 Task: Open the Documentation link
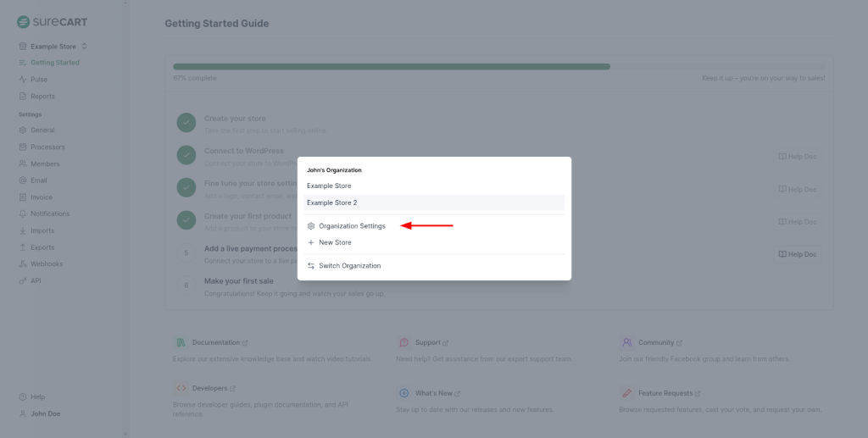coord(216,342)
